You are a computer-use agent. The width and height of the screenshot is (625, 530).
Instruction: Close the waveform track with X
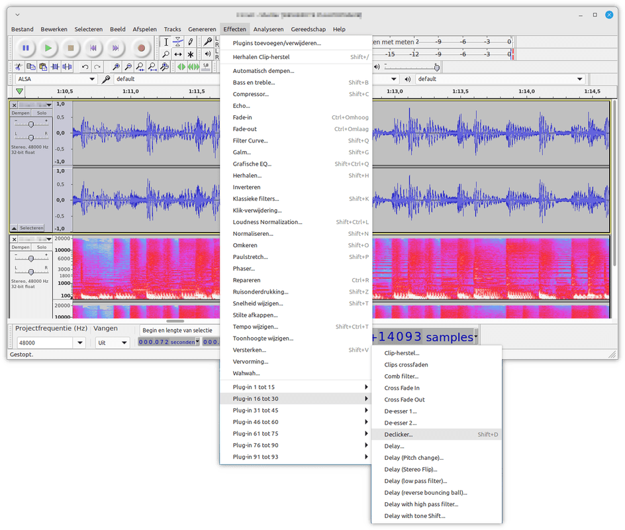point(14,105)
